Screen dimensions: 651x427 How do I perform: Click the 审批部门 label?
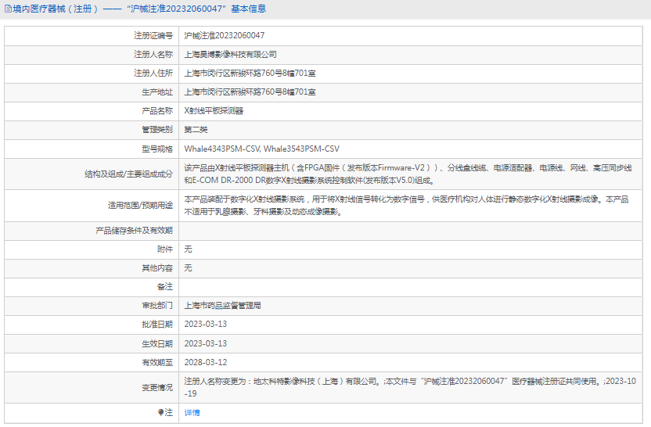tap(157, 306)
